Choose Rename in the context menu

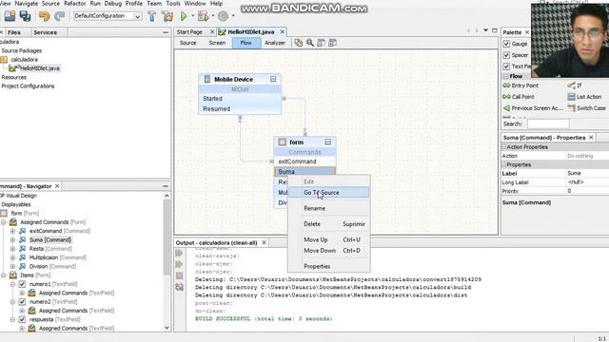[x=329, y=209]
